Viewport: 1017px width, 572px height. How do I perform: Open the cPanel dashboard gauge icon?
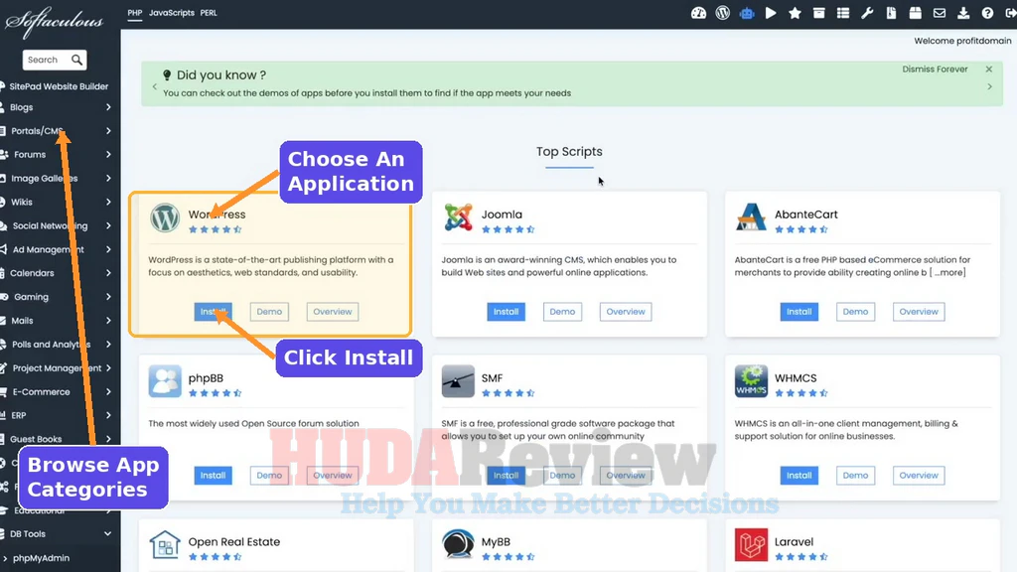pos(698,13)
